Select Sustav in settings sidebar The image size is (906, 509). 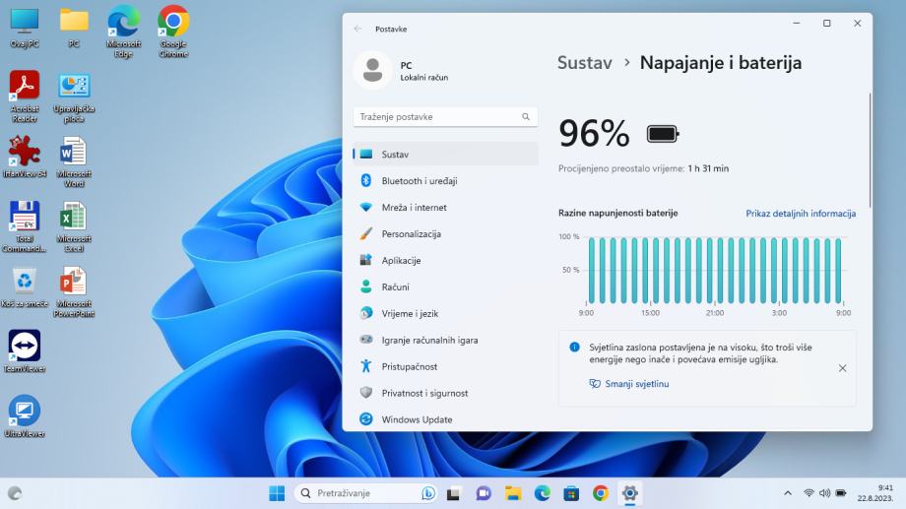coord(445,155)
